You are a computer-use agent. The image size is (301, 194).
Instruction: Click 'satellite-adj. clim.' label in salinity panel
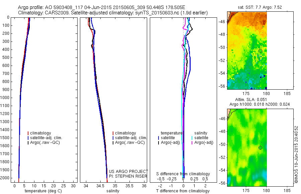(x=131, y=138)
